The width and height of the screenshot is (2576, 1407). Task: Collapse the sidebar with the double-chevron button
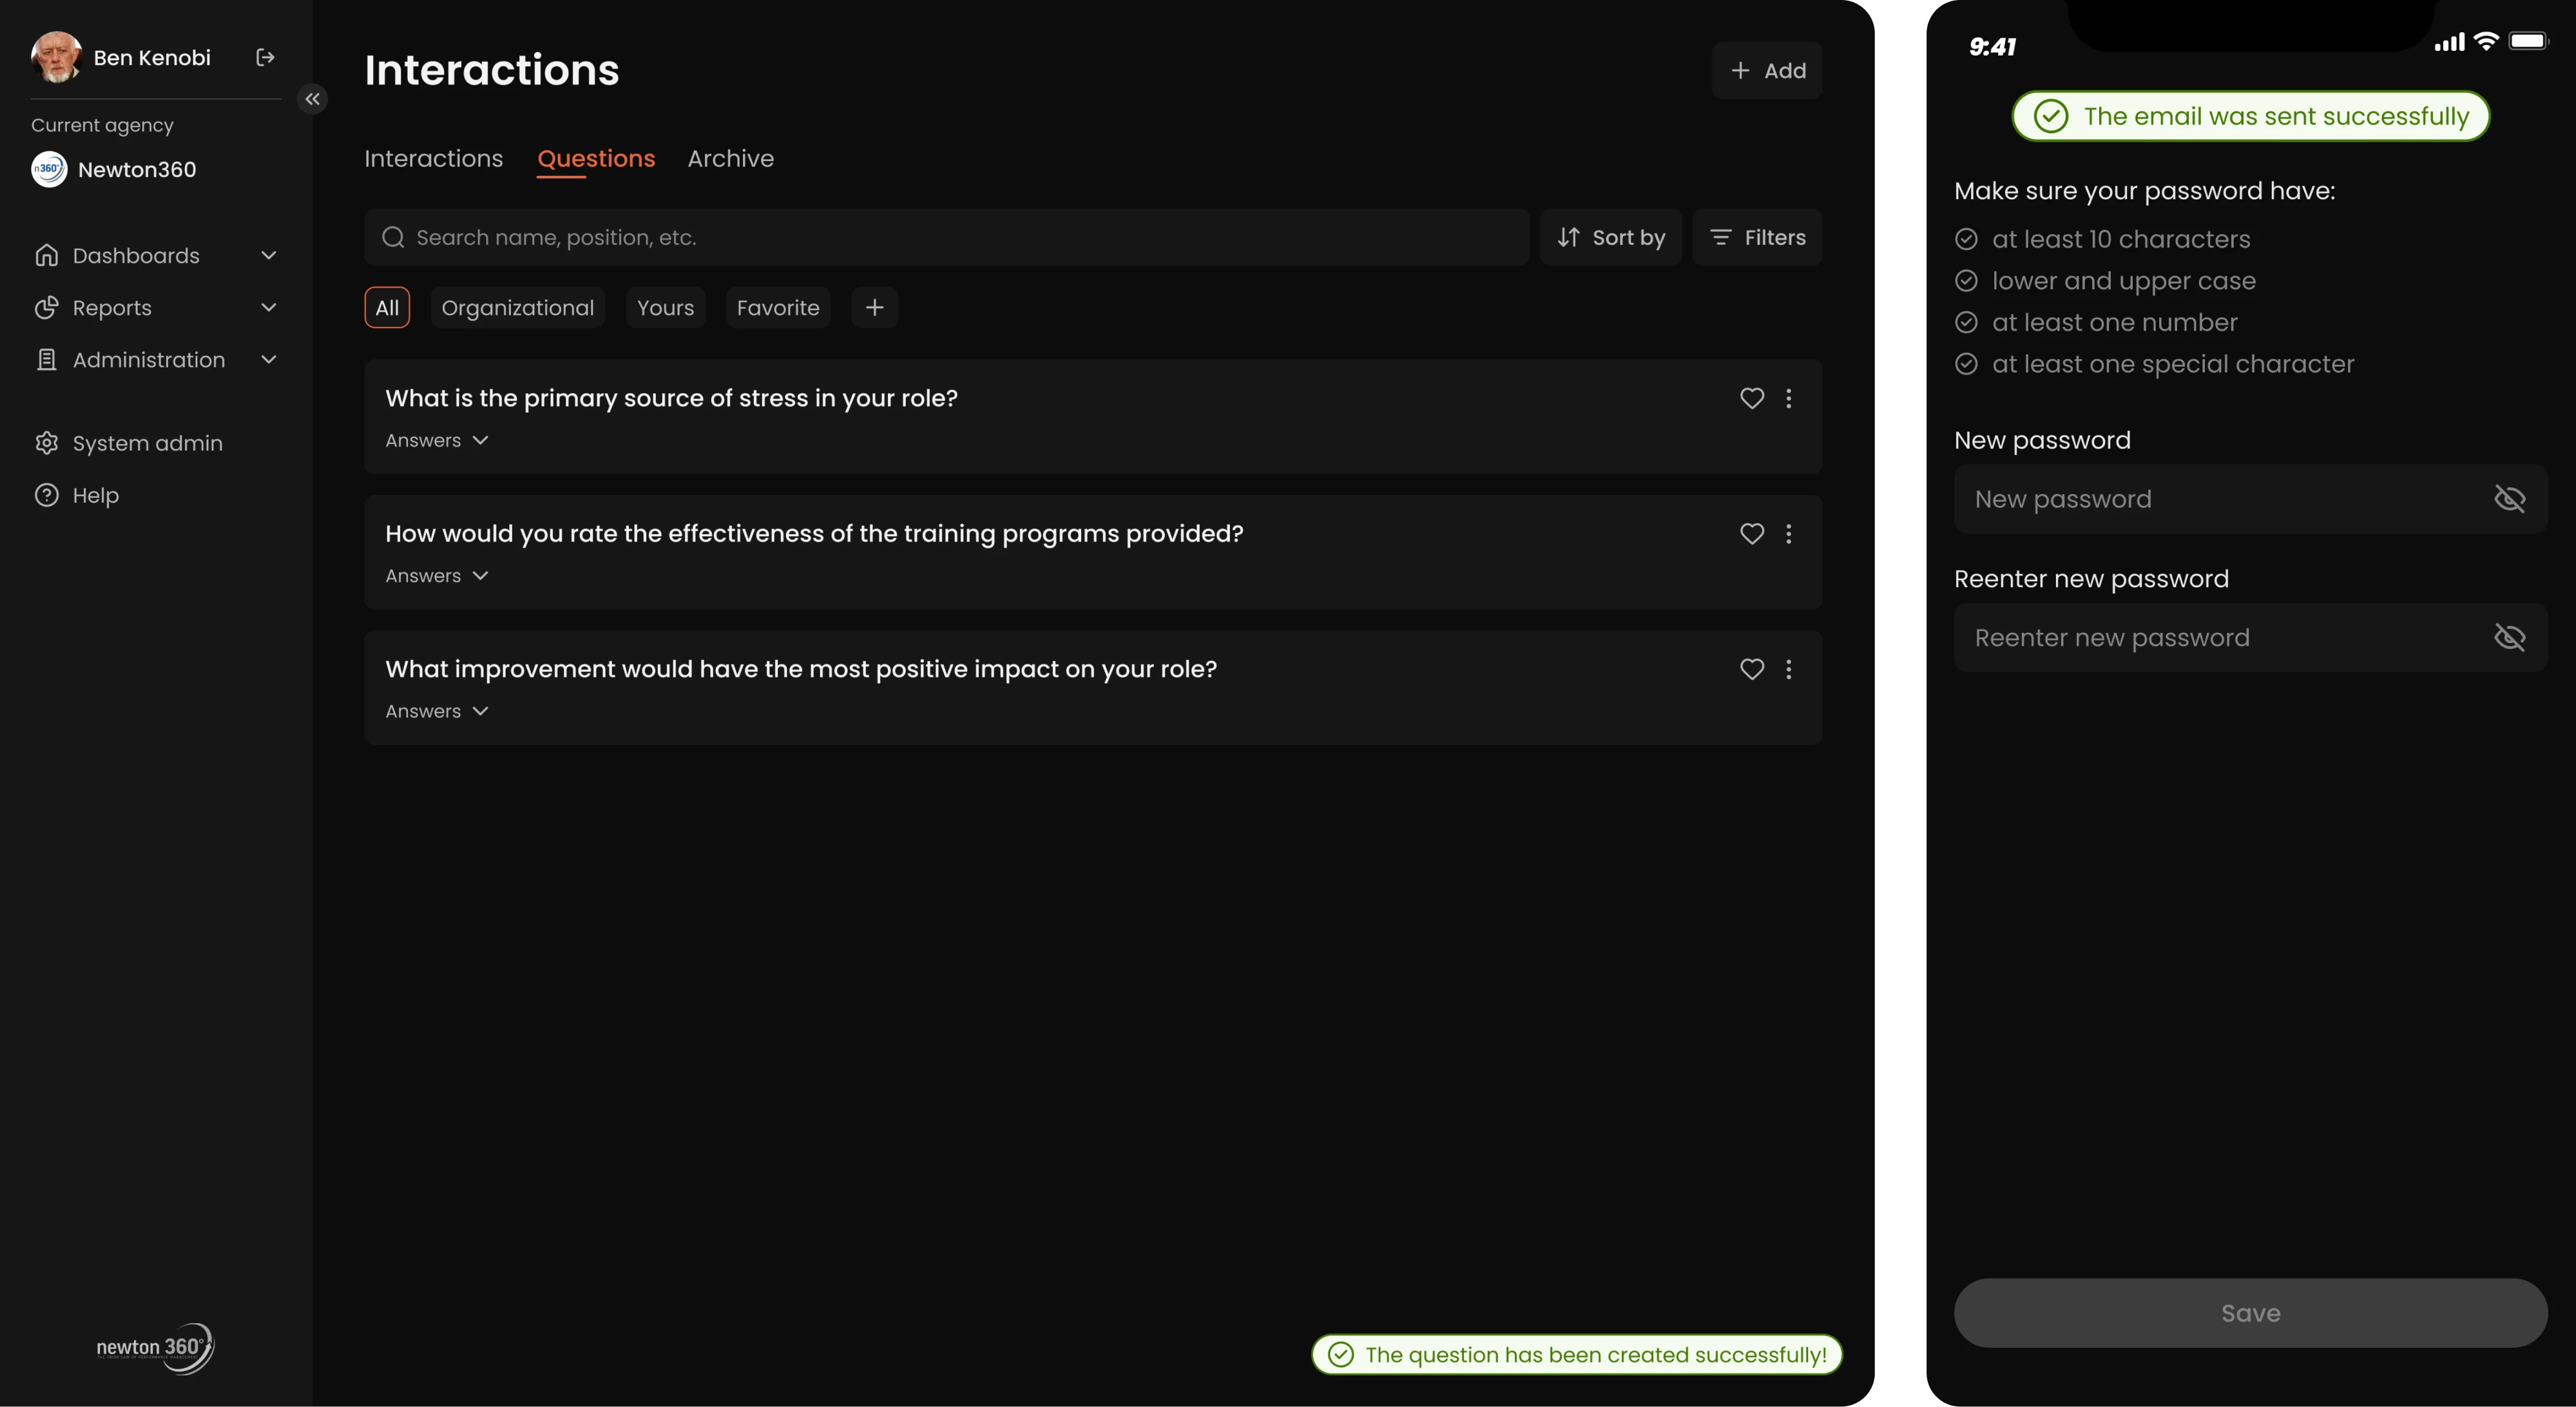[312, 99]
